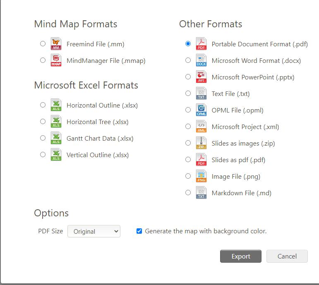Viewport: 319px width, 285px height.
Task: Click the Horizontal Outline XLS icon
Action: coord(56,105)
